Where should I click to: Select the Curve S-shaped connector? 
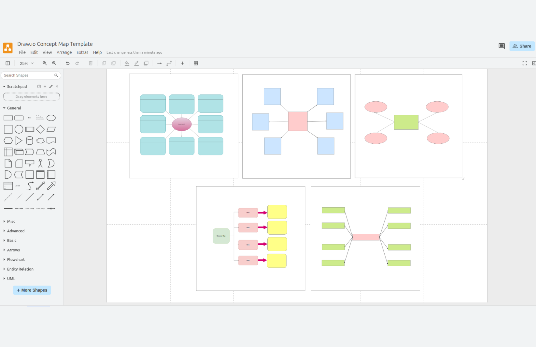pyautogui.click(x=30, y=186)
